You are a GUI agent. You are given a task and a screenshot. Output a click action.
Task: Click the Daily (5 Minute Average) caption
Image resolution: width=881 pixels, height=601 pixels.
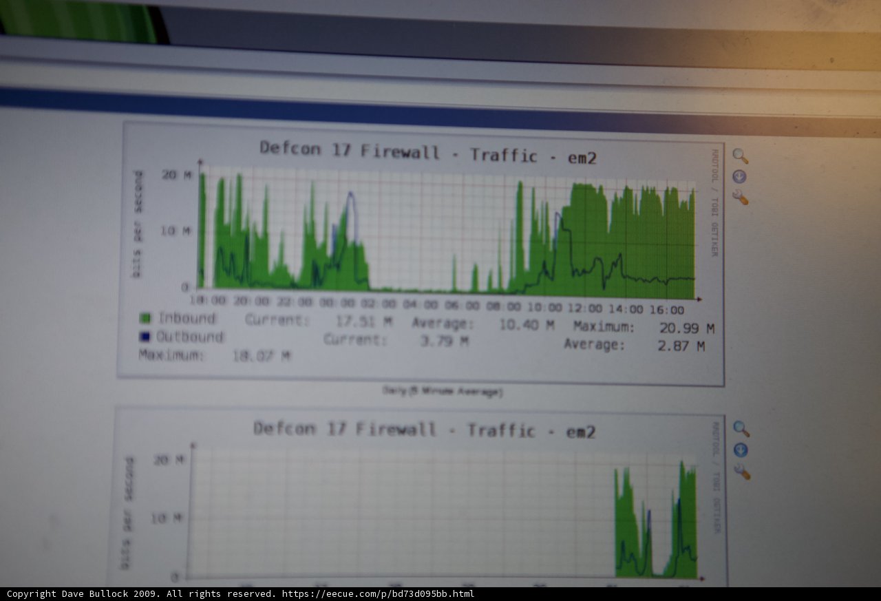point(443,392)
